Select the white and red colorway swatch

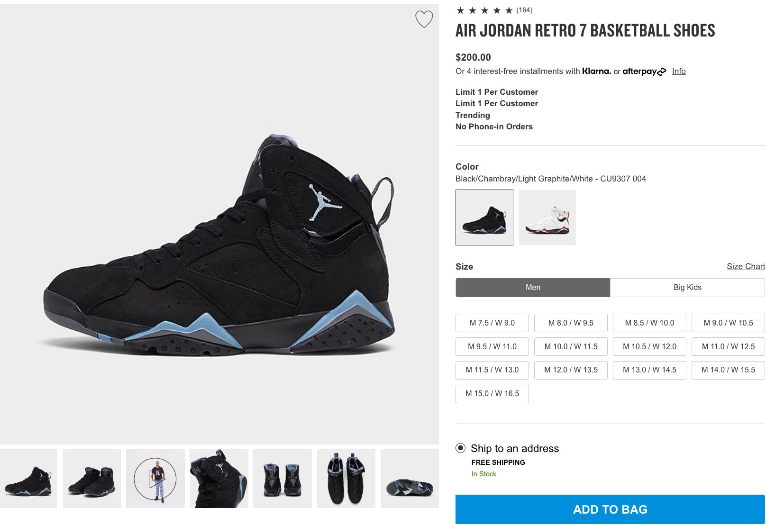pos(547,217)
